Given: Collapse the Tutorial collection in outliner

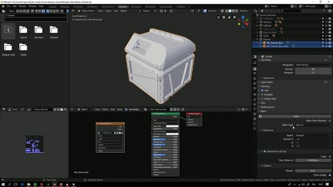Looking at the screenshot, I should click(258, 39).
